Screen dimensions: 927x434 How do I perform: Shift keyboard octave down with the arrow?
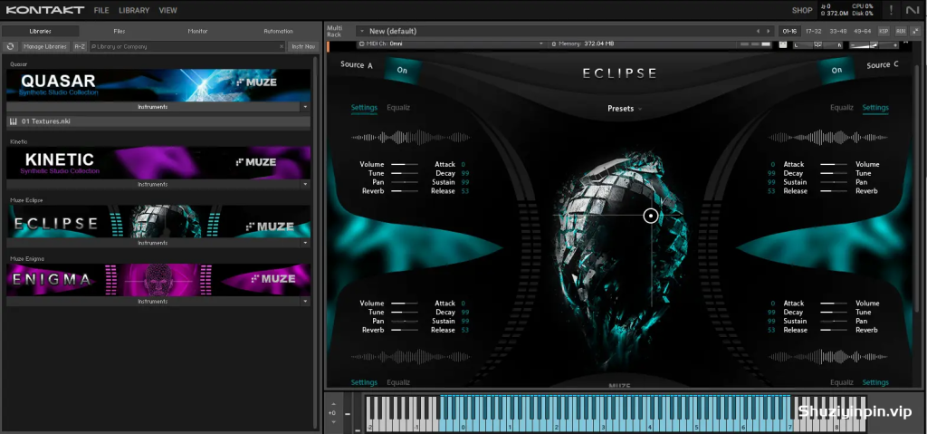tap(333, 421)
